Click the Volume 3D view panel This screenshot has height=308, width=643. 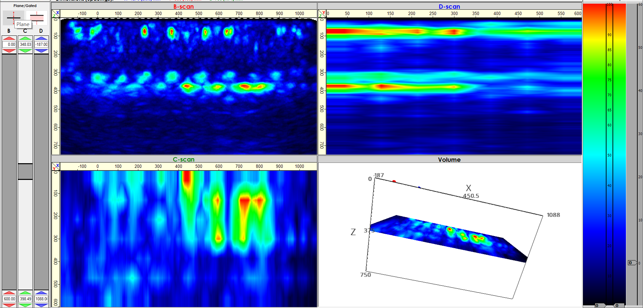449,234
